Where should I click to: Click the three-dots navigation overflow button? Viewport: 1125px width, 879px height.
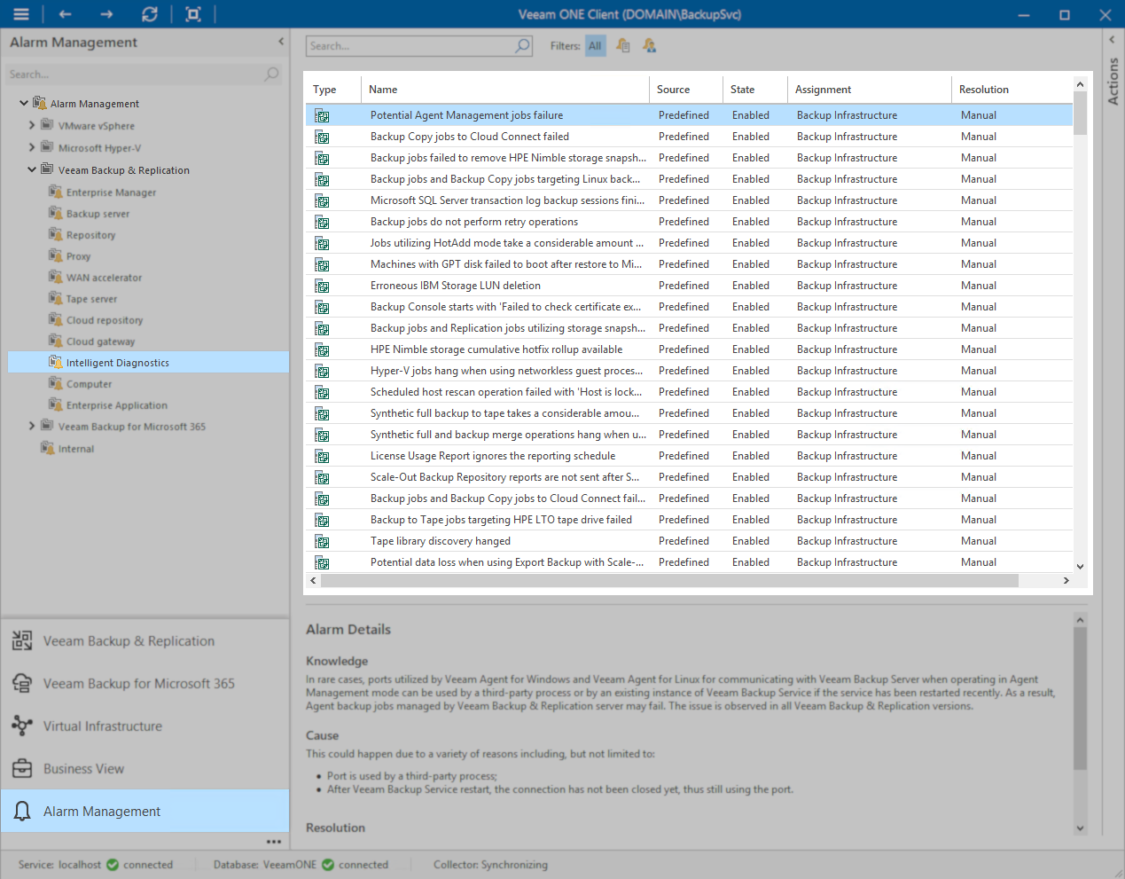[x=274, y=842]
